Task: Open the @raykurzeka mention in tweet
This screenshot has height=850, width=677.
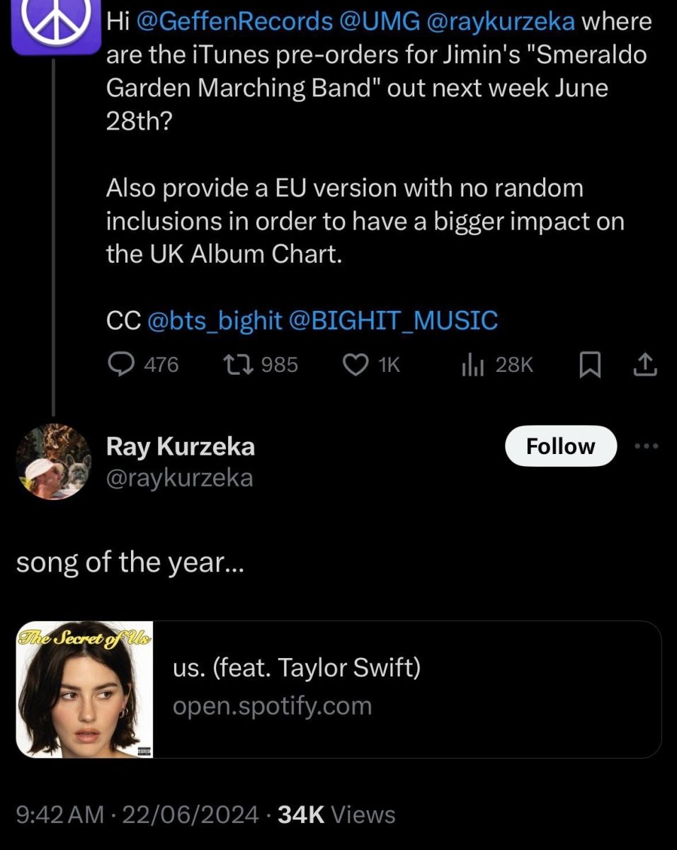Action: pos(500,23)
